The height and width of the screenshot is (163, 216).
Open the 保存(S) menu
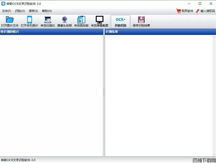click(33, 11)
